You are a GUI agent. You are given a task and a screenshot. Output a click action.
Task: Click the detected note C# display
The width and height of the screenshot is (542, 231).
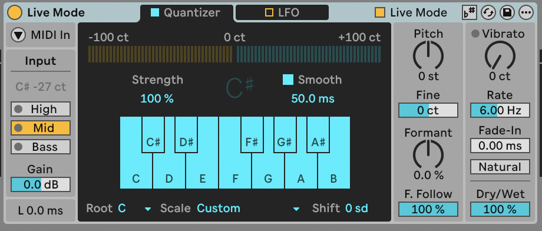(x=240, y=87)
